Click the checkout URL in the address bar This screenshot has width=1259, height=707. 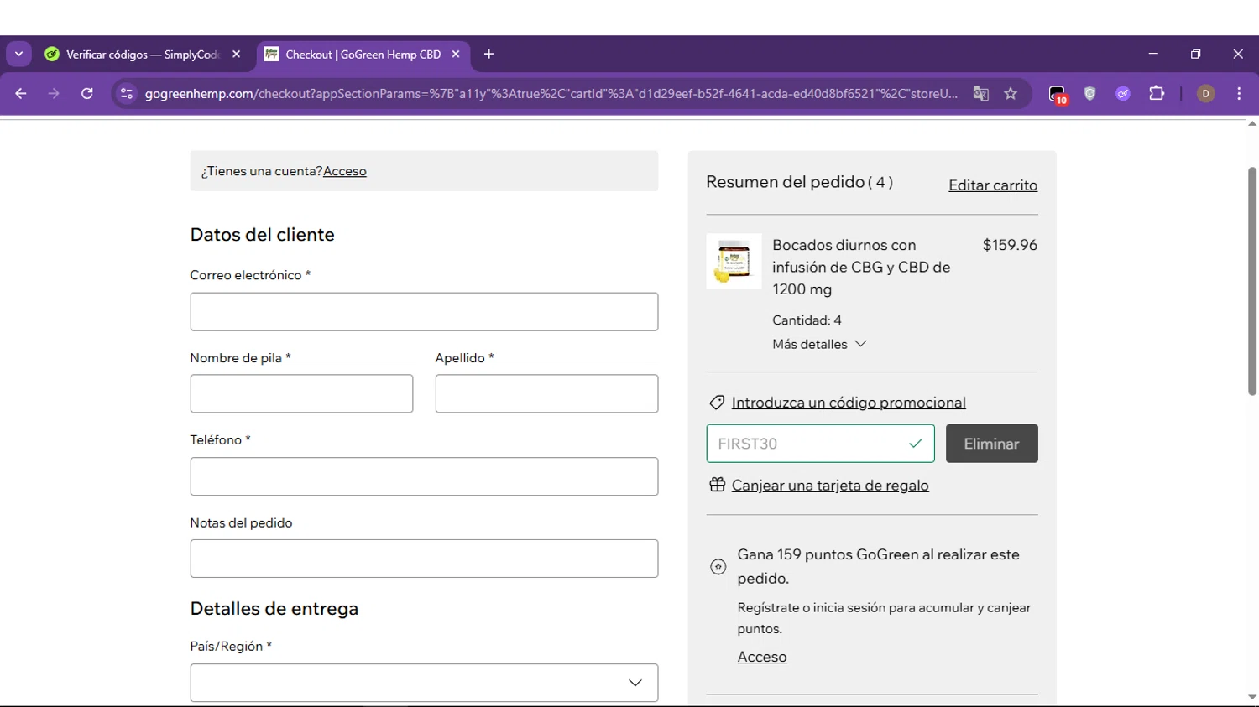(551, 93)
